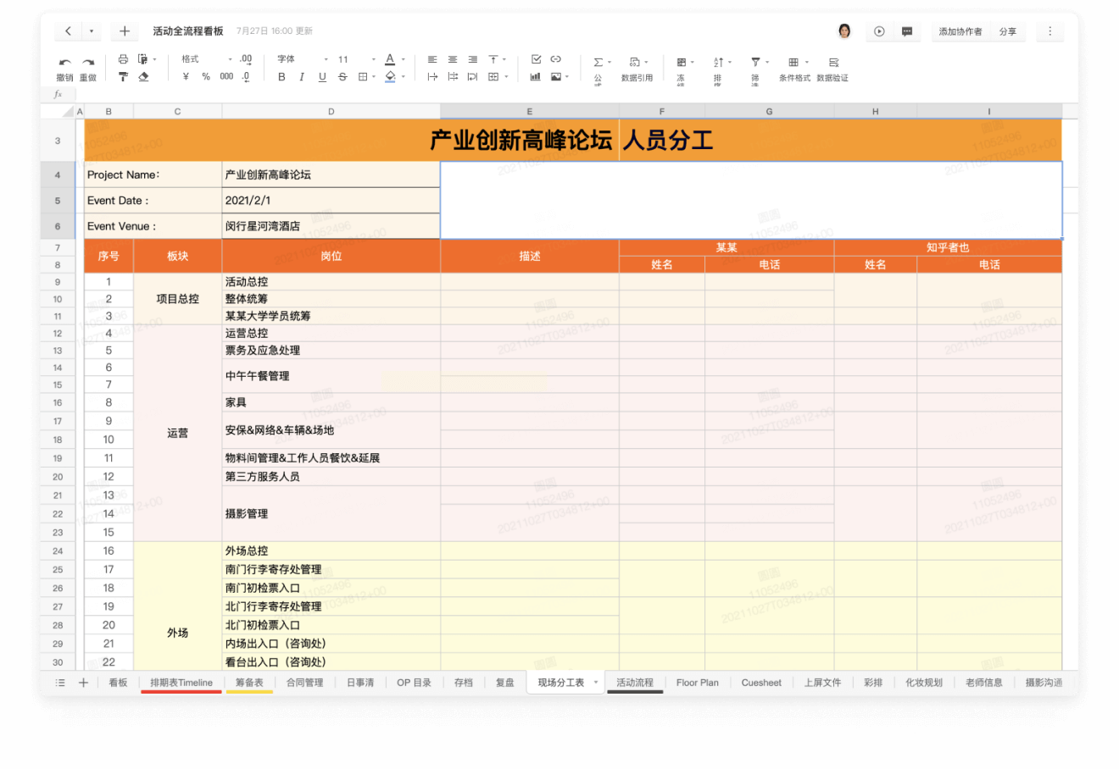This screenshot has width=1119, height=769.
Task: Align text left
Action: point(432,59)
